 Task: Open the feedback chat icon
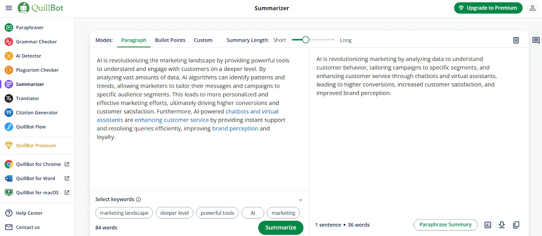click(536, 41)
